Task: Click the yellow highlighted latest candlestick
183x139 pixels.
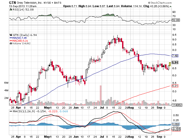Action: tap(170, 64)
